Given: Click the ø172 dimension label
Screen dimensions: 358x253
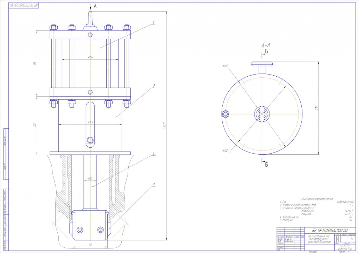Looking at the screenshot, I should [225, 151].
